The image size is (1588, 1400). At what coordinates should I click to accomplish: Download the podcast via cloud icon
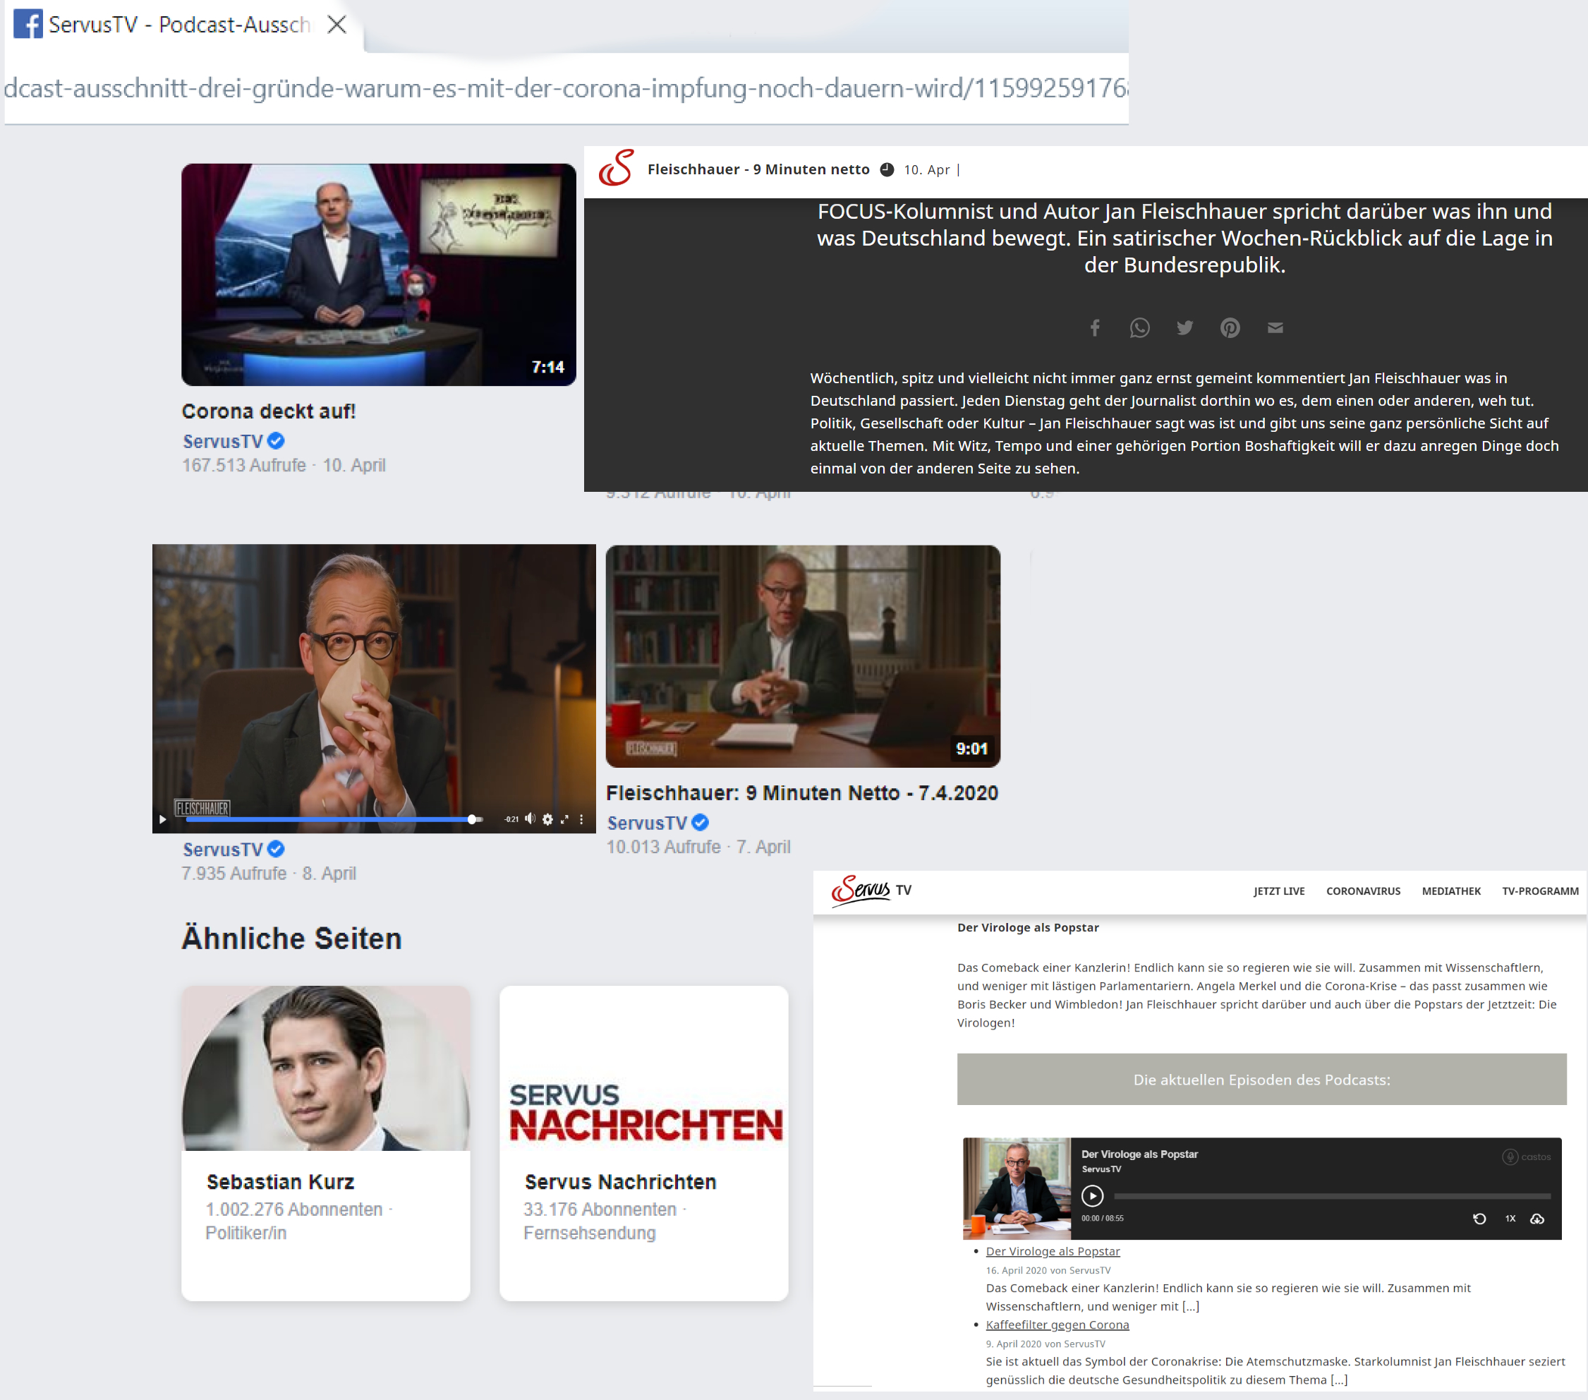[x=1537, y=1218]
